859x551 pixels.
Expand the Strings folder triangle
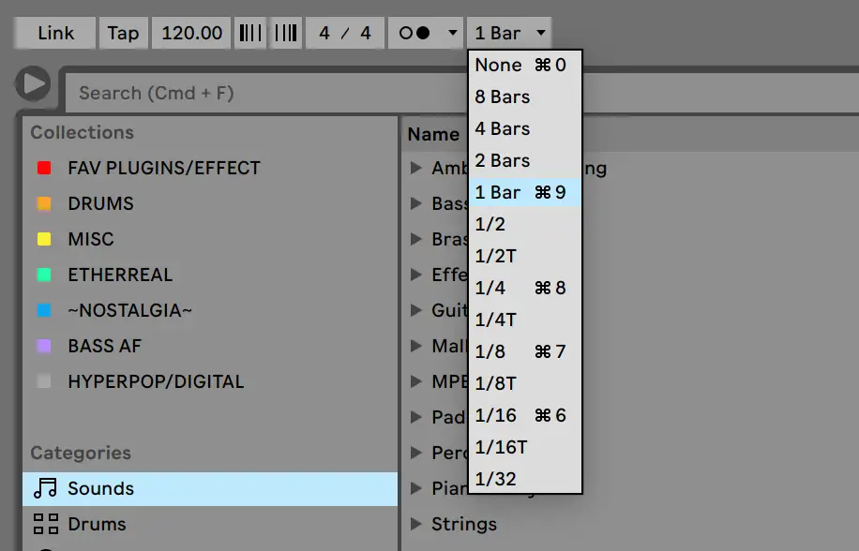(415, 524)
